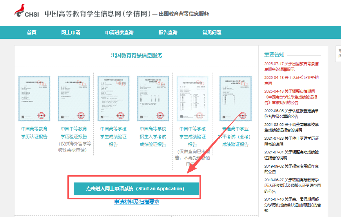Viewport: 341px width, 217px height.
Task: Open 中国中等学校学生成绩验证报告 text link
Action: (193, 137)
